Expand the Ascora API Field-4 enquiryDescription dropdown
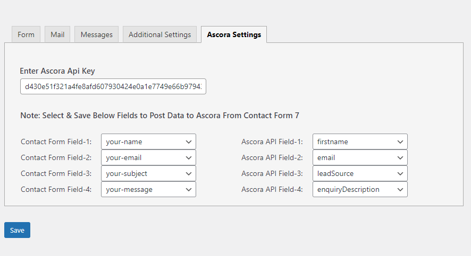This screenshot has height=256, width=471. (360, 189)
